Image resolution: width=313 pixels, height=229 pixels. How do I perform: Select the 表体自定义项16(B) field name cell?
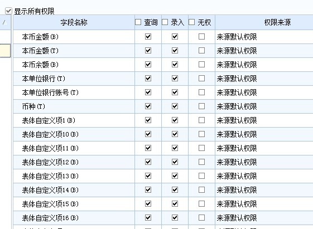tap(74, 218)
